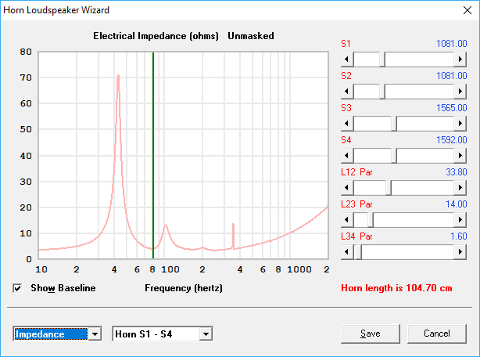This screenshot has height=357, width=480.
Task: Increase S3 with its right arrow
Action: (x=460, y=124)
